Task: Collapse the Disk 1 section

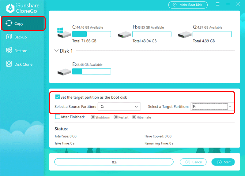Action: coord(56,51)
